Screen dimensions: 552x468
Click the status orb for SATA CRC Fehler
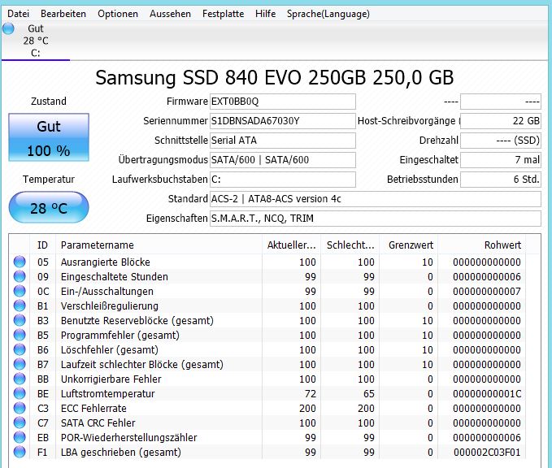(20, 422)
